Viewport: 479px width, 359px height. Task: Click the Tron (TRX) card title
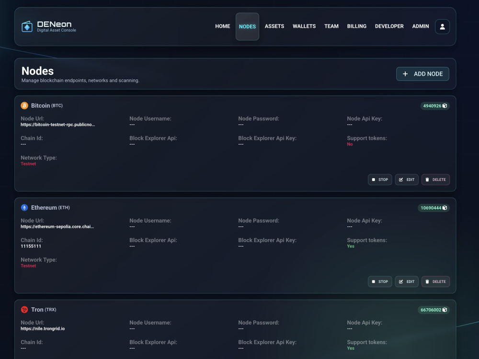tap(44, 310)
